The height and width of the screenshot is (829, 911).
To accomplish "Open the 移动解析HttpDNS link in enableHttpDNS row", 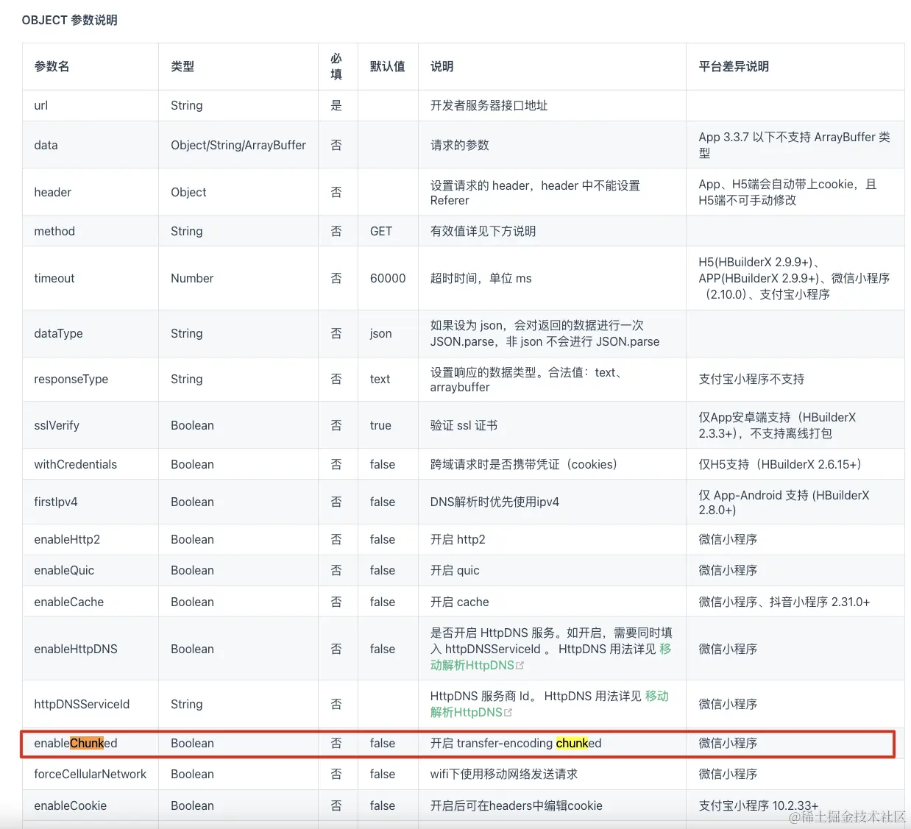I will [472, 665].
